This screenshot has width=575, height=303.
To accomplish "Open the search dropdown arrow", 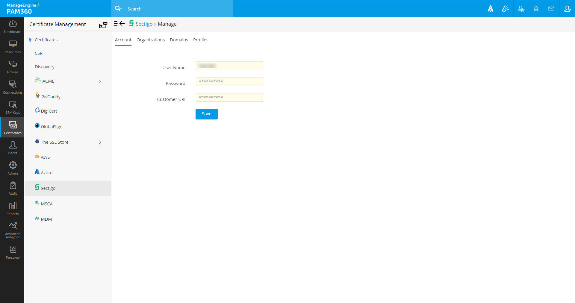I will click(121, 9).
